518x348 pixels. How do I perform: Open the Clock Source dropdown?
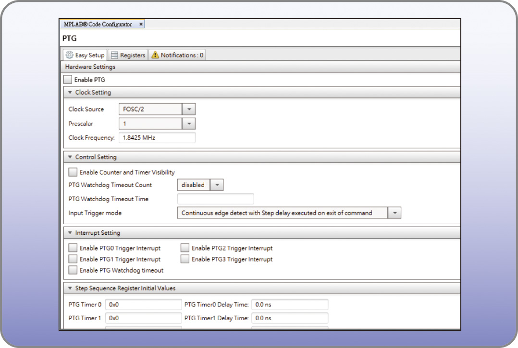point(189,109)
